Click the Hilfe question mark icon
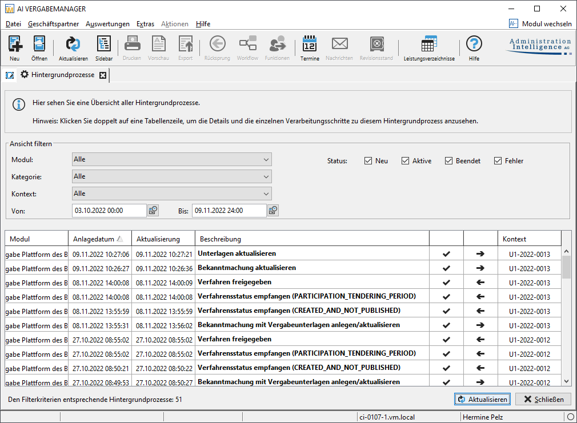This screenshot has width=577, height=423. pos(474,44)
